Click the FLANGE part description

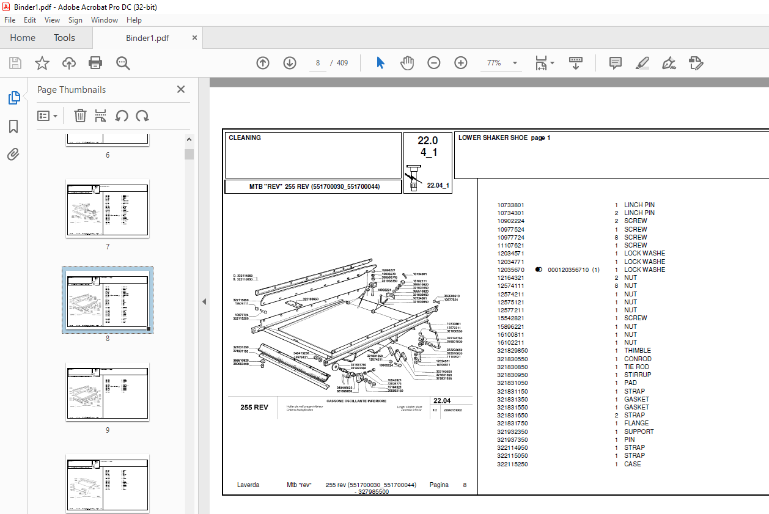click(x=636, y=423)
